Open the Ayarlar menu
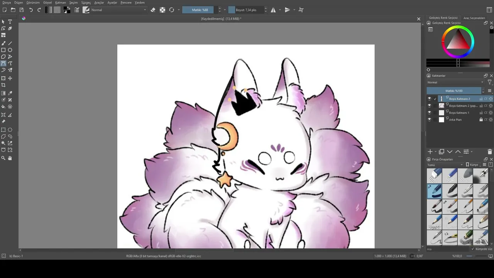Screen dimensions: 494x278 [x=112, y=3]
